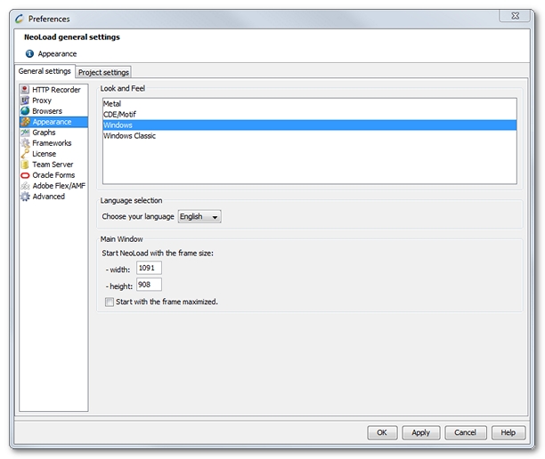Open Browsers settings via globe icon
545x459 pixels.
[25, 111]
